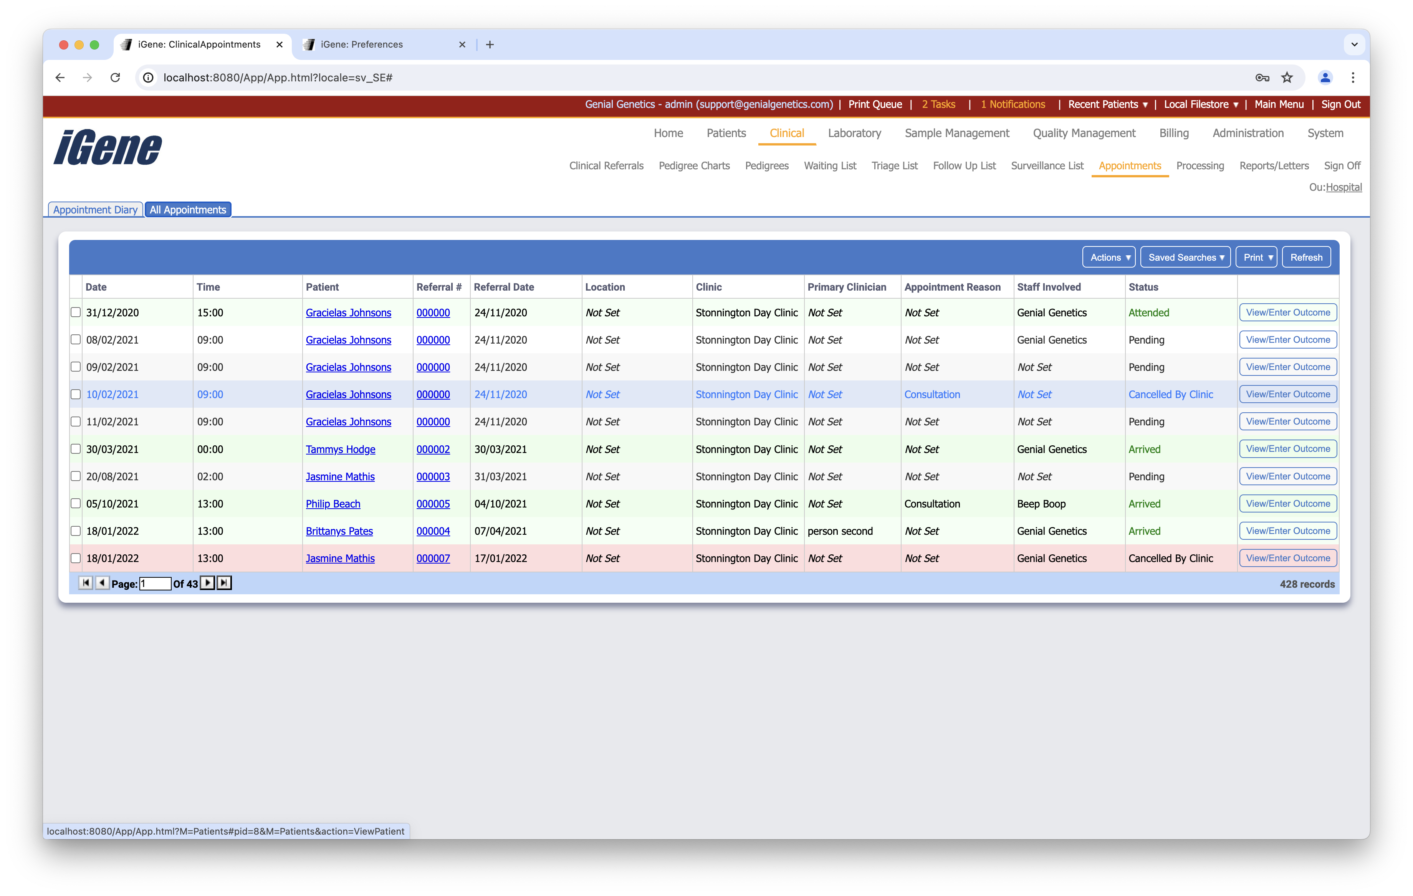Click the iGene logo
This screenshot has width=1413, height=896.
pyautogui.click(x=108, y=147)
